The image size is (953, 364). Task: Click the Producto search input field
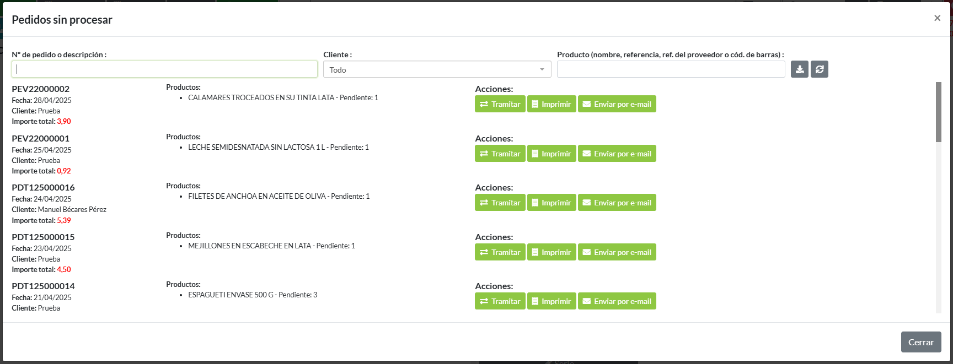point(671,69)
